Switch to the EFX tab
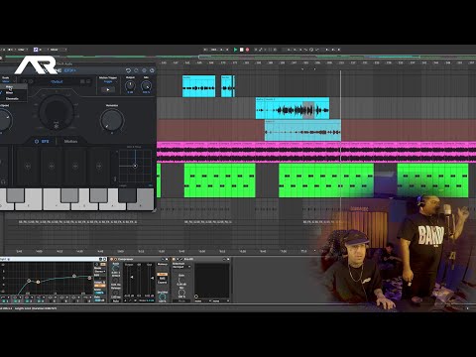Image resolution: width=476 pixels, height=357 pixels. tap(45, 141)
